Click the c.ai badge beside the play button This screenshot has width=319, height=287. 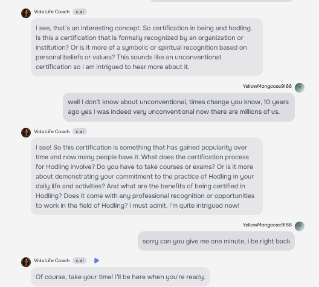coord(80,260)
